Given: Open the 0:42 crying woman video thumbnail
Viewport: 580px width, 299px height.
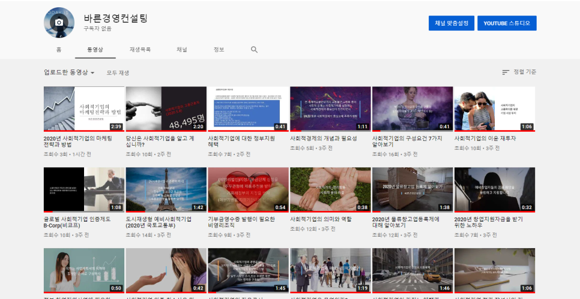Looking at the screenshot, I should coord(166,270).
